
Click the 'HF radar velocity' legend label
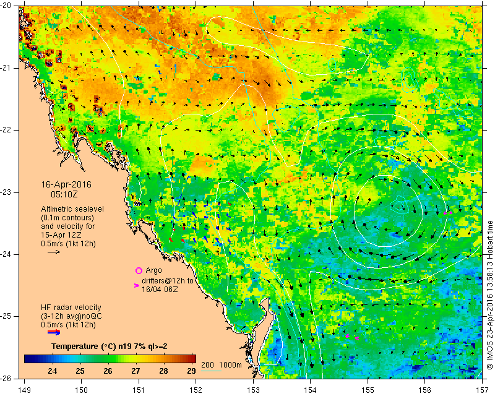pyautogui.click(x=71, y=308)
